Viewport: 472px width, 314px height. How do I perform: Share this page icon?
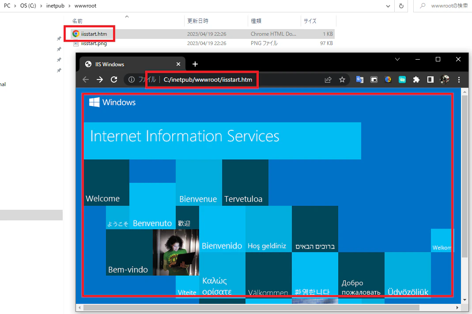coord(328,79)
